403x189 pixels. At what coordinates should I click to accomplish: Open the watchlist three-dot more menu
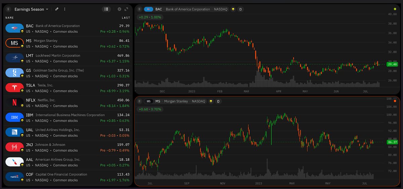(x=65, y=9)
